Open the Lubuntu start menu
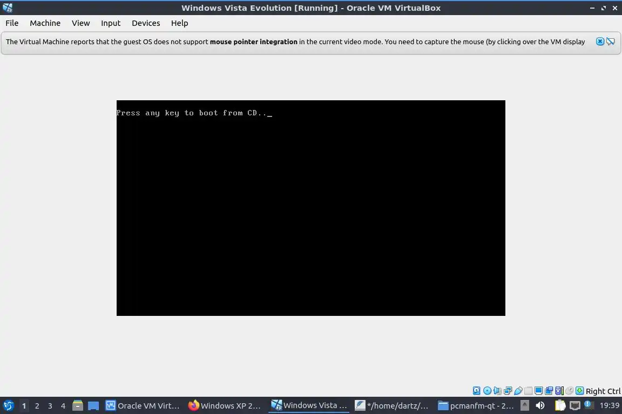 (8, 406)
